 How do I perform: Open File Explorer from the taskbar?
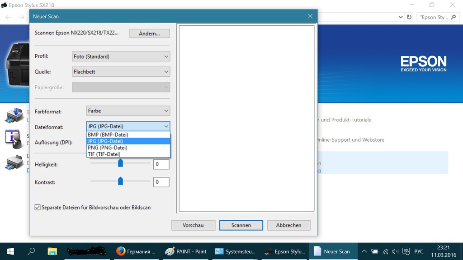[52, 251]
